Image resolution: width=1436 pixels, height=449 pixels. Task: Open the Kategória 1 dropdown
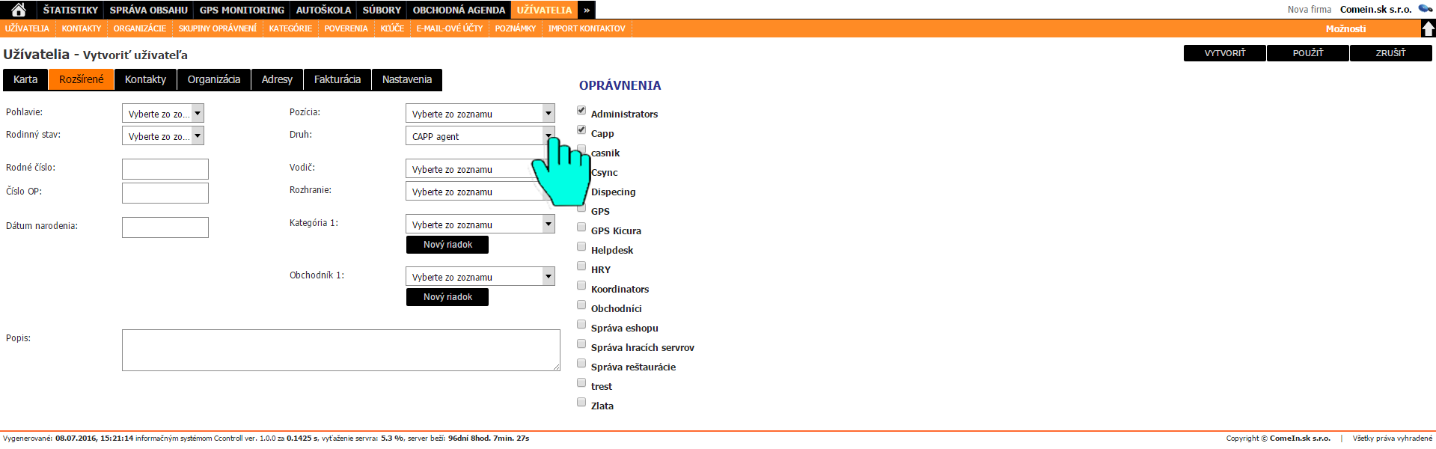(480, 224)
